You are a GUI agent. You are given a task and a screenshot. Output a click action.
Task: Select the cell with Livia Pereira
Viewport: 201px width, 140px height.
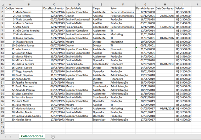29,16
